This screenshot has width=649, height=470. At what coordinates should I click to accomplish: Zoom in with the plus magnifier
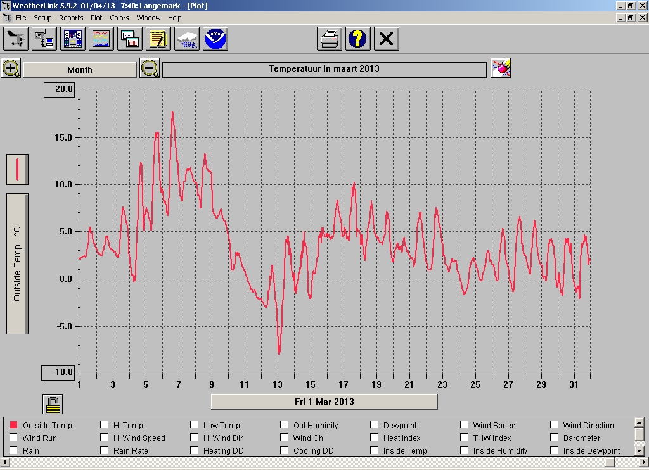coord(11,68)
